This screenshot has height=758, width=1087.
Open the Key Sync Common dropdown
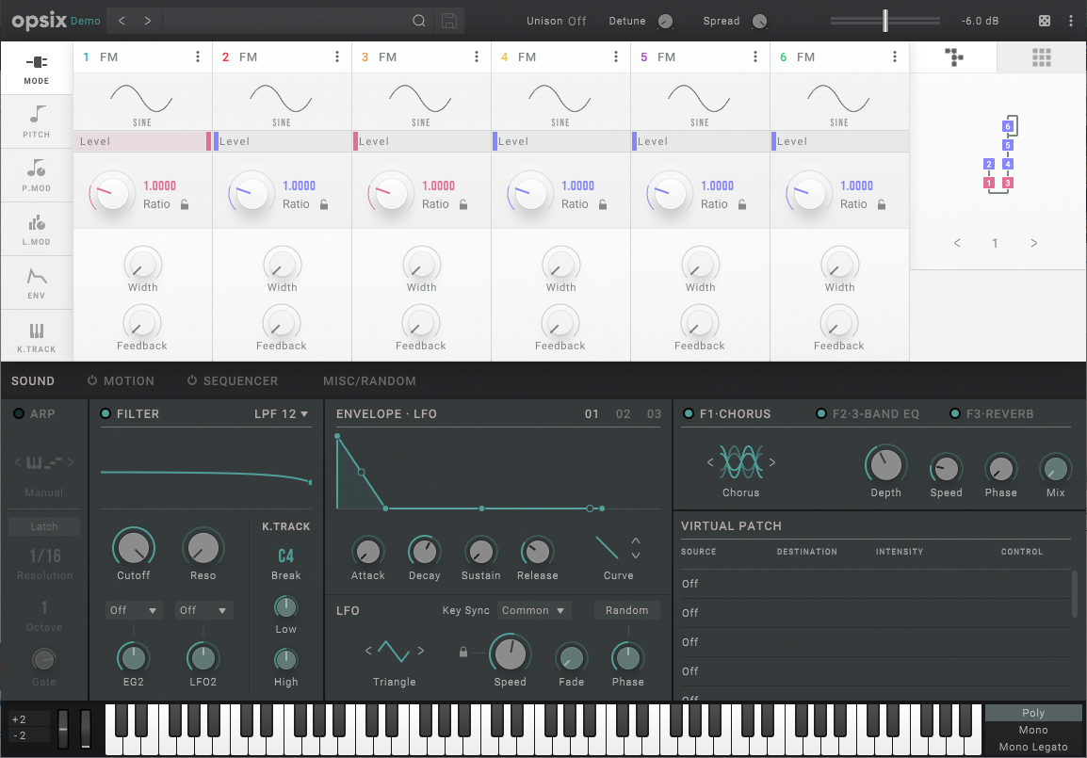[533, 610]
